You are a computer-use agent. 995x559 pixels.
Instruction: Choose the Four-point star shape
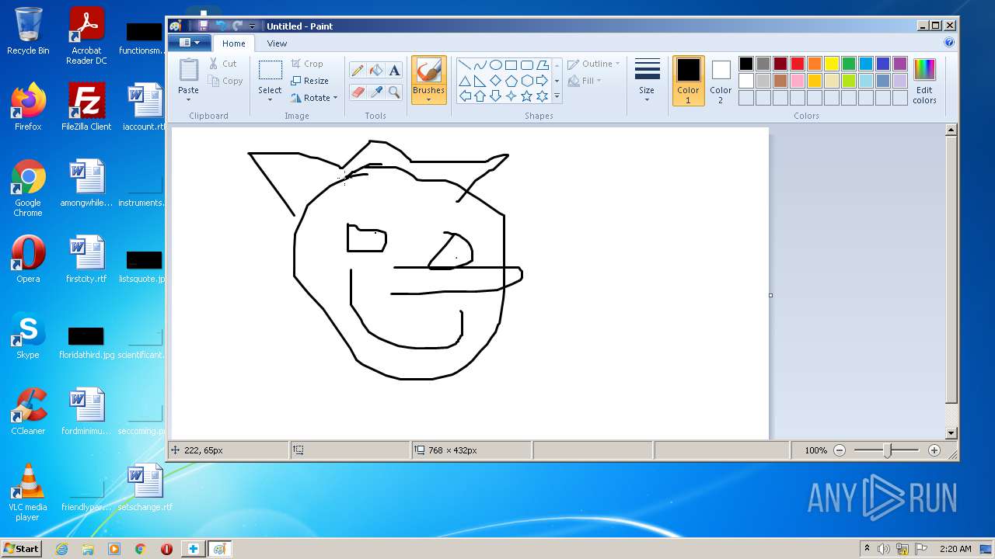(511, 96)
